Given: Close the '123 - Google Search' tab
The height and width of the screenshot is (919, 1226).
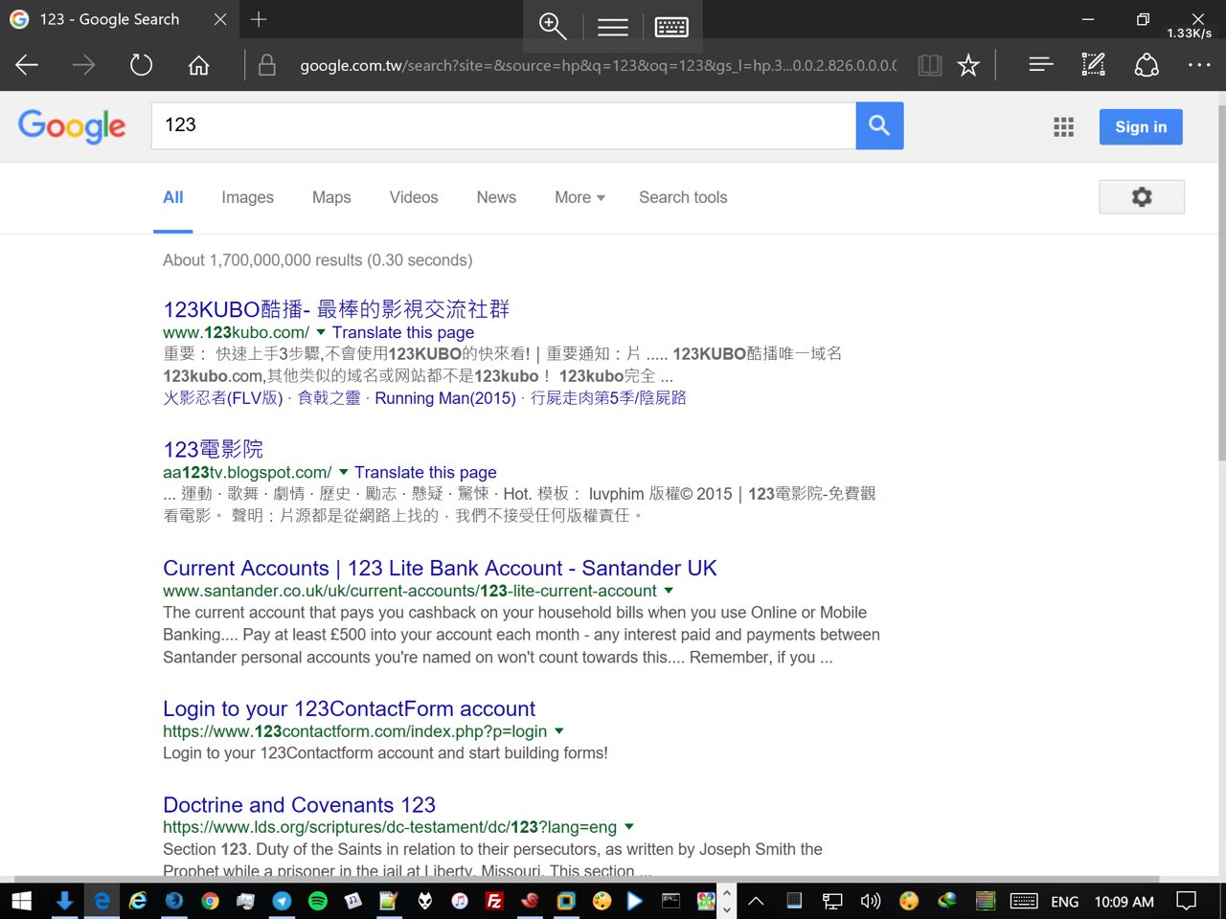Looking at the screenshot, I should point(220,19).
